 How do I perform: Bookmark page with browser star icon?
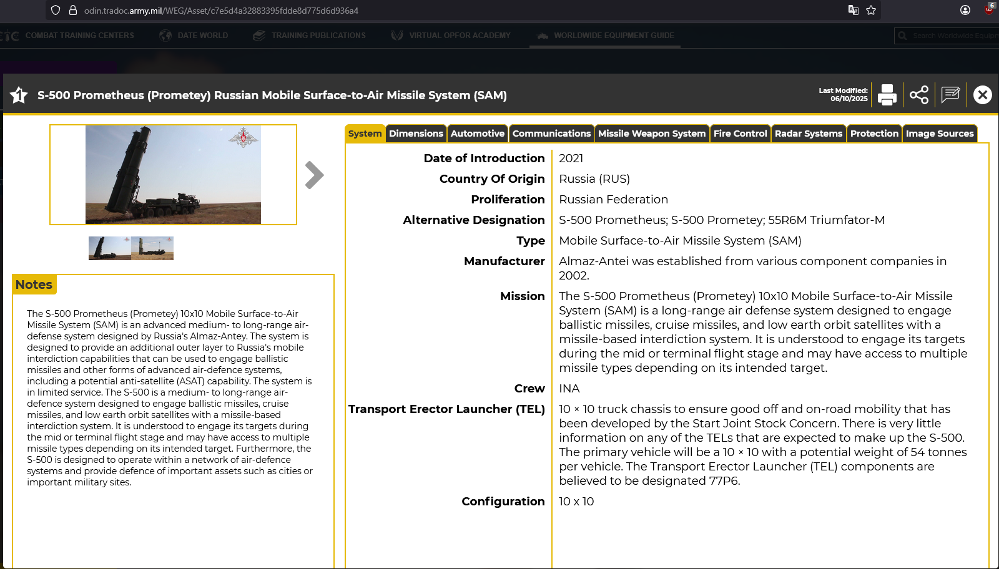[x=871, y=10]
